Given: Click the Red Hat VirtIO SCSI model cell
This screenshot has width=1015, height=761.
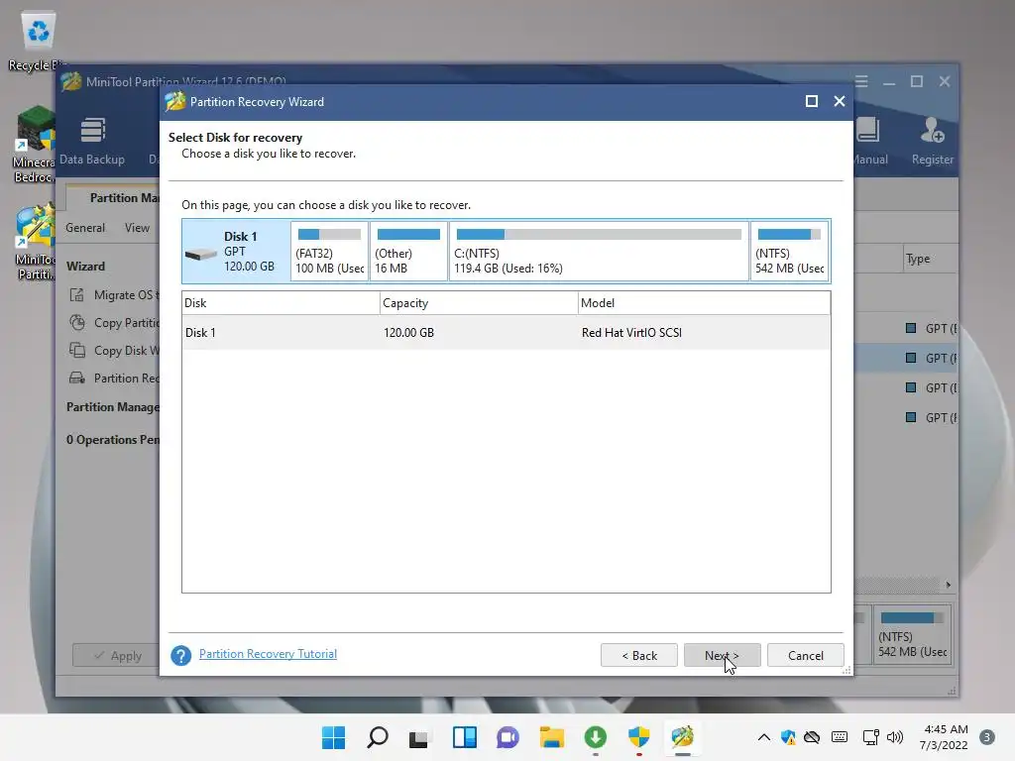Looking at the screenshot, I should pyautogui.click(x=631, y=333).
